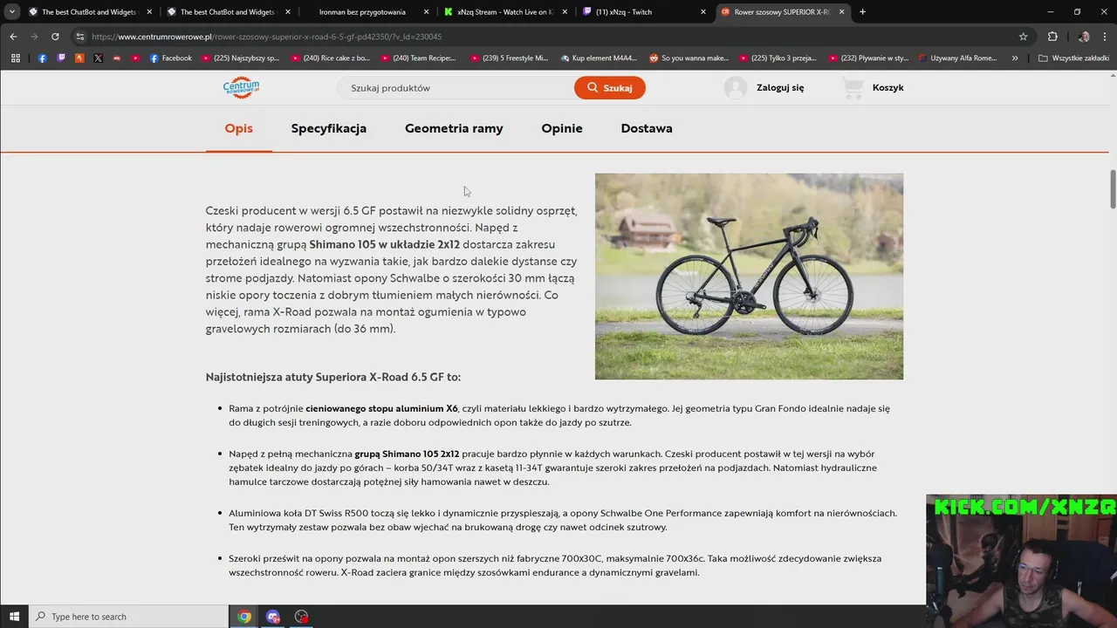
Task: Open the shopping cart icon
Action: point(853,87)
